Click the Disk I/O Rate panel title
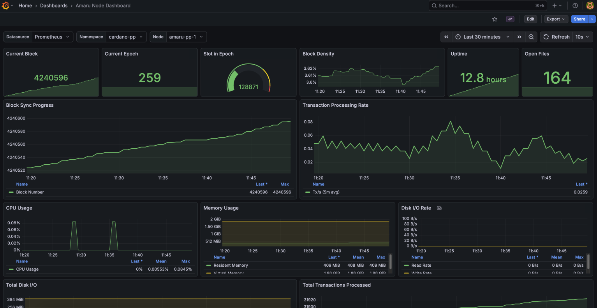 point(416,208)
